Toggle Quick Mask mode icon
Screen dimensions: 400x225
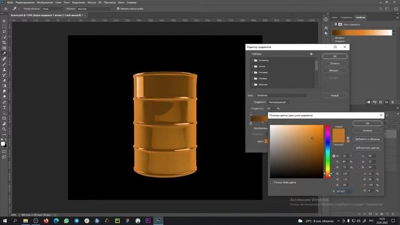click(4, 151)
